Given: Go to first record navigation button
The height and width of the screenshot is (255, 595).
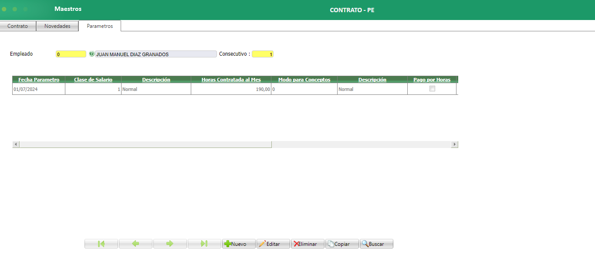Looking at the screenshot, I should pos(101,244).
